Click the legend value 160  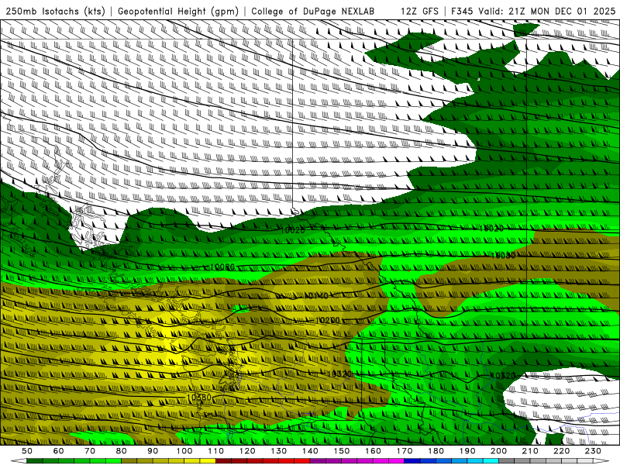[373, 451]
